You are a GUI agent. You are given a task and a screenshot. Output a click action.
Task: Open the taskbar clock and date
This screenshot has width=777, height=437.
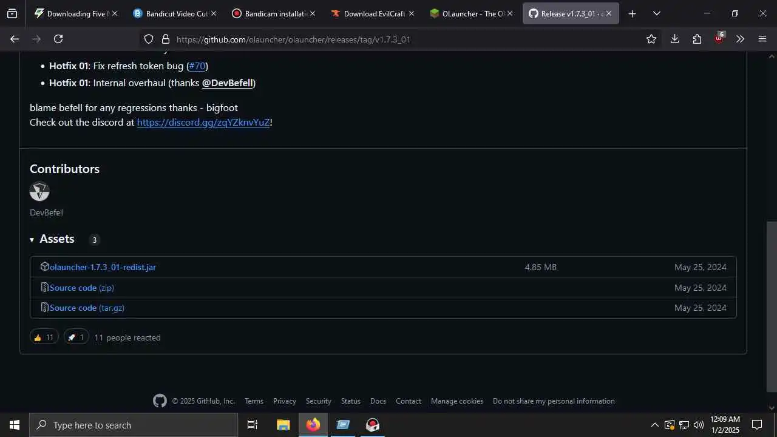tap(725, 425)
